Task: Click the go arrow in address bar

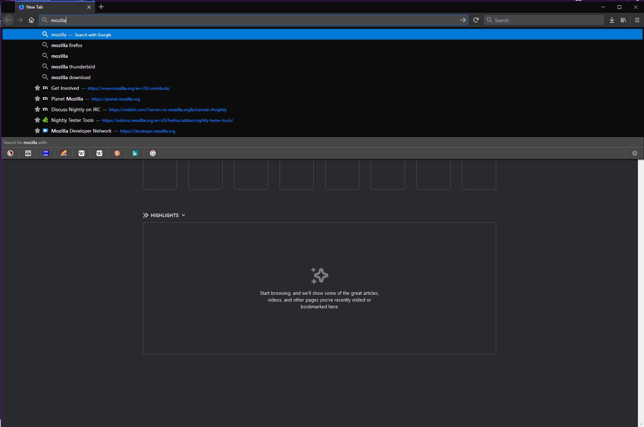Action: click(x=463, y=20)
